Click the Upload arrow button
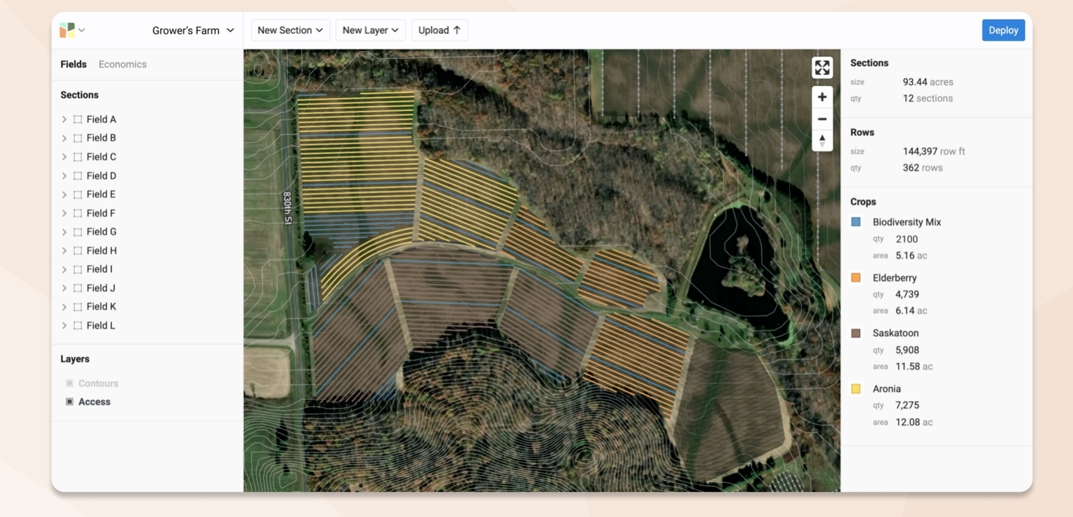Screen dimensions: 1073x517 440,30
